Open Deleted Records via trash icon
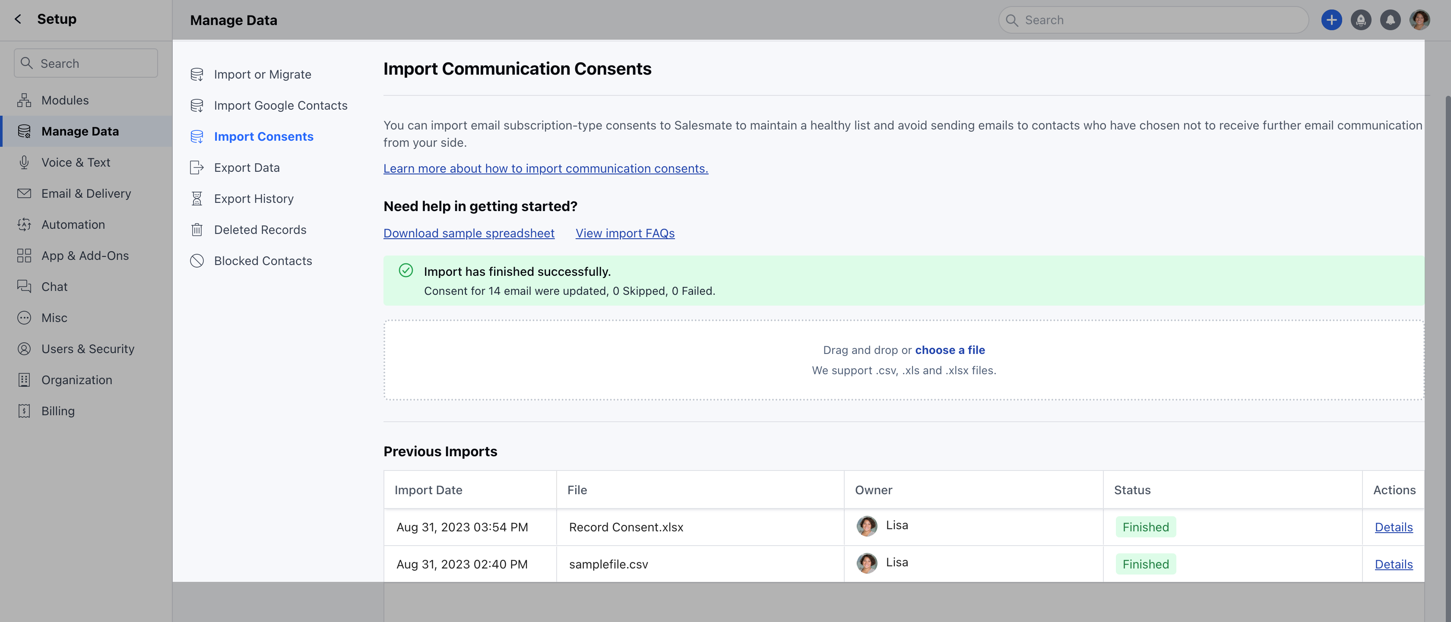The image size is (1451, 622). 196,229
